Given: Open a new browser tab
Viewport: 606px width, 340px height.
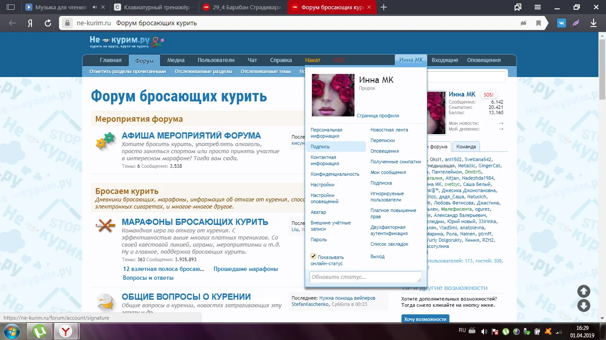Looking at the screenshot, I should (x=384, y=7).
